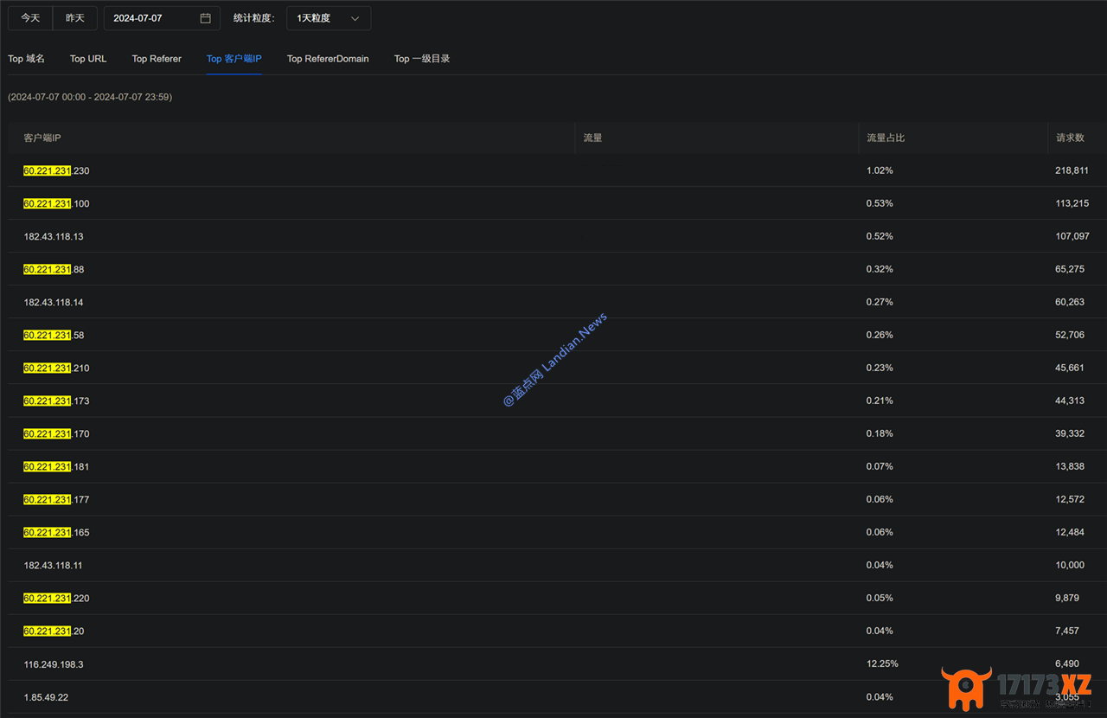This screenshot has height=718, width=1107.
Task: Click the 12.25% traffic share value
Action: pyautogui.click(x=882, y=664)
